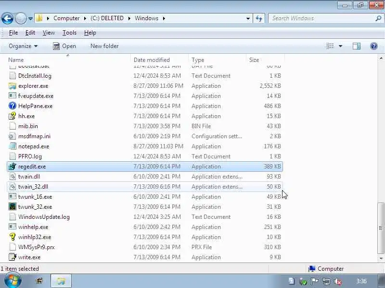Click the scroll up arrow of file list
Screen dimensions: 385x288
381,58
